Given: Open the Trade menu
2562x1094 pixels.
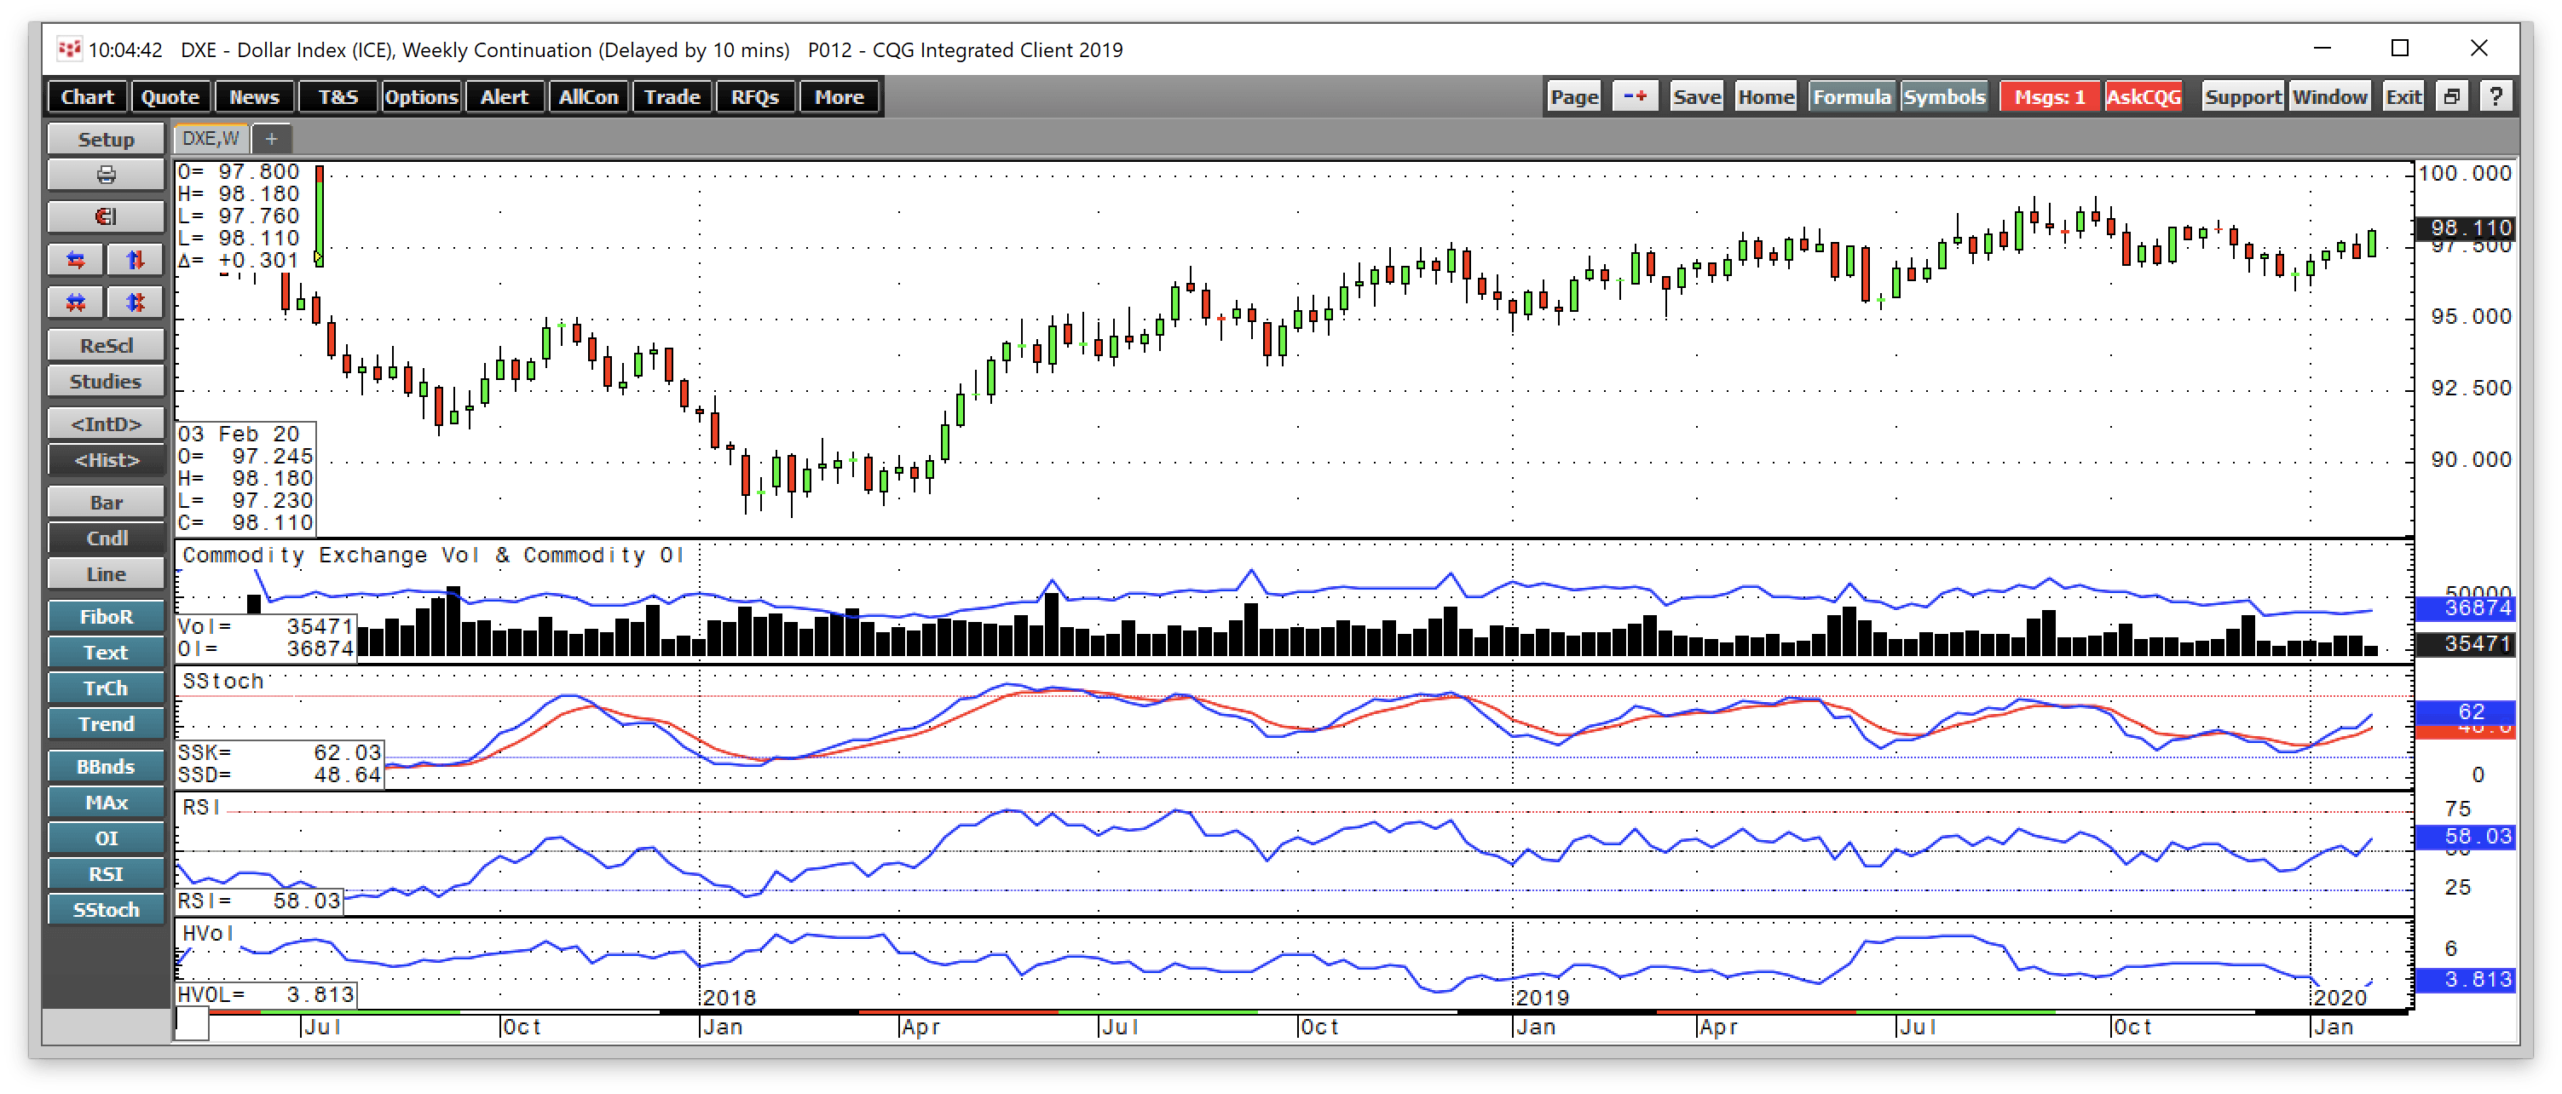Looking at the screenshot, I should pos(672,96).
